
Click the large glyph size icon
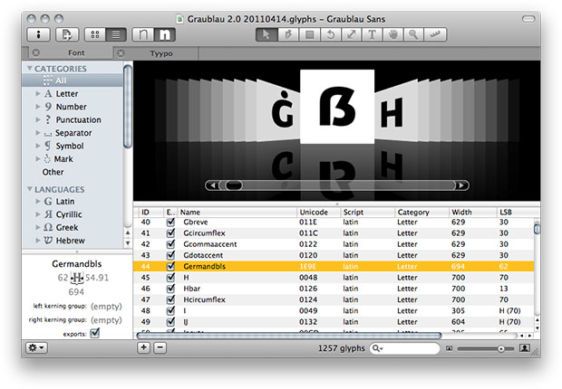pyautogui.click(x=524, y=348)
